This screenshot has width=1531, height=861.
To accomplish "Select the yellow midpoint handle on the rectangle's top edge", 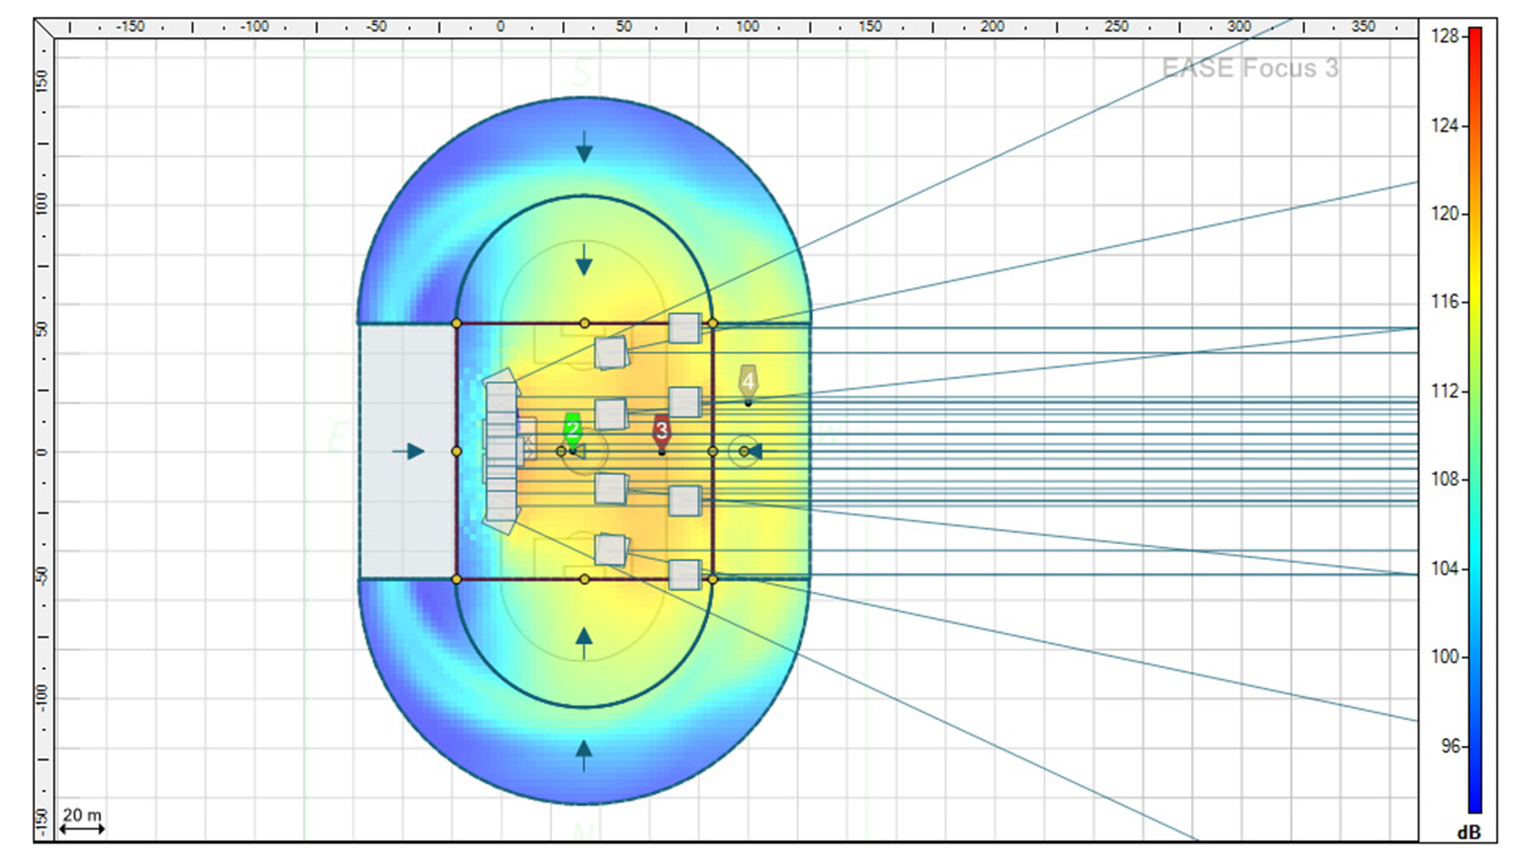I will tap(585, 324).
